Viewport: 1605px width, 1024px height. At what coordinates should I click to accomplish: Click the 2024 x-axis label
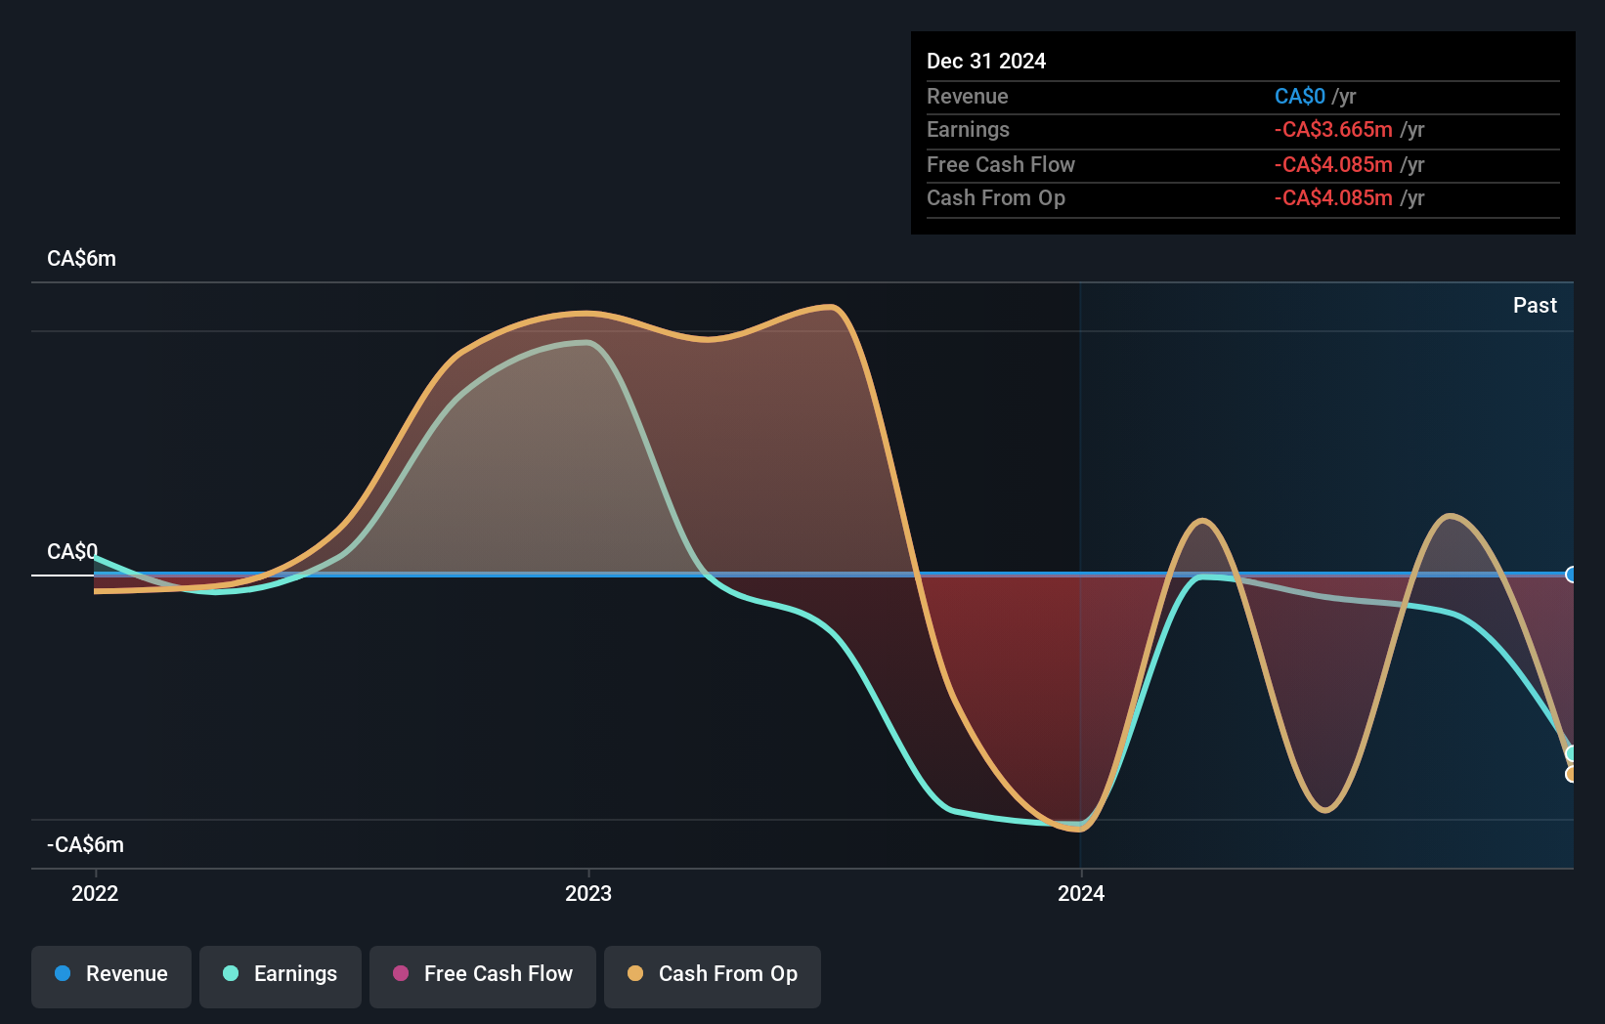point(1081,893)
